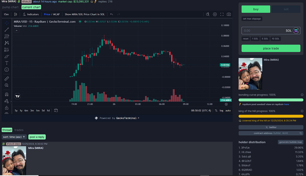Open the go-to-date calendar icon

[56, 111]
